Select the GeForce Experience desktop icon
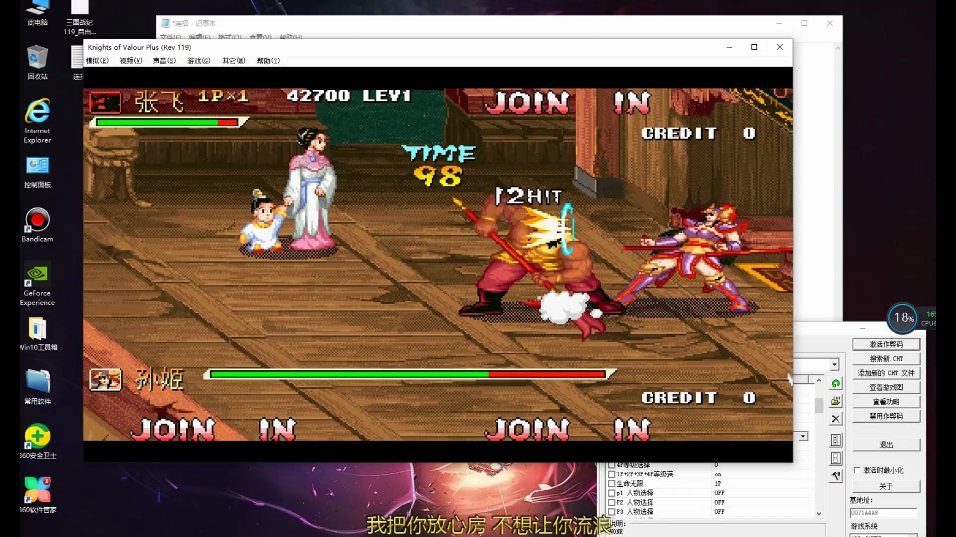The image size is (956, 537). [37, 283]
